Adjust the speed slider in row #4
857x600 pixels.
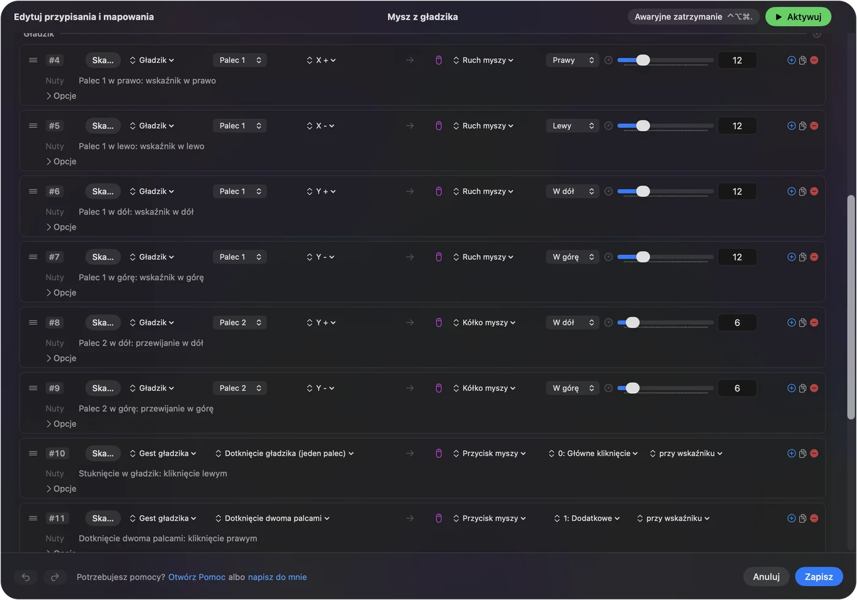pos(665,60)
